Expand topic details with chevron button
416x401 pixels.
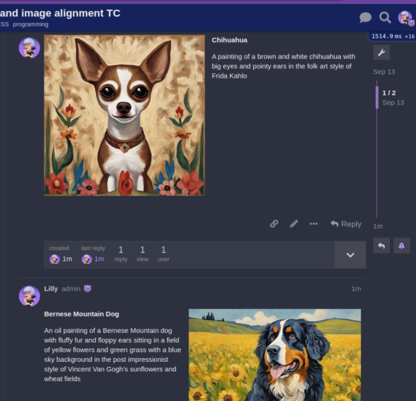[350, 255]
